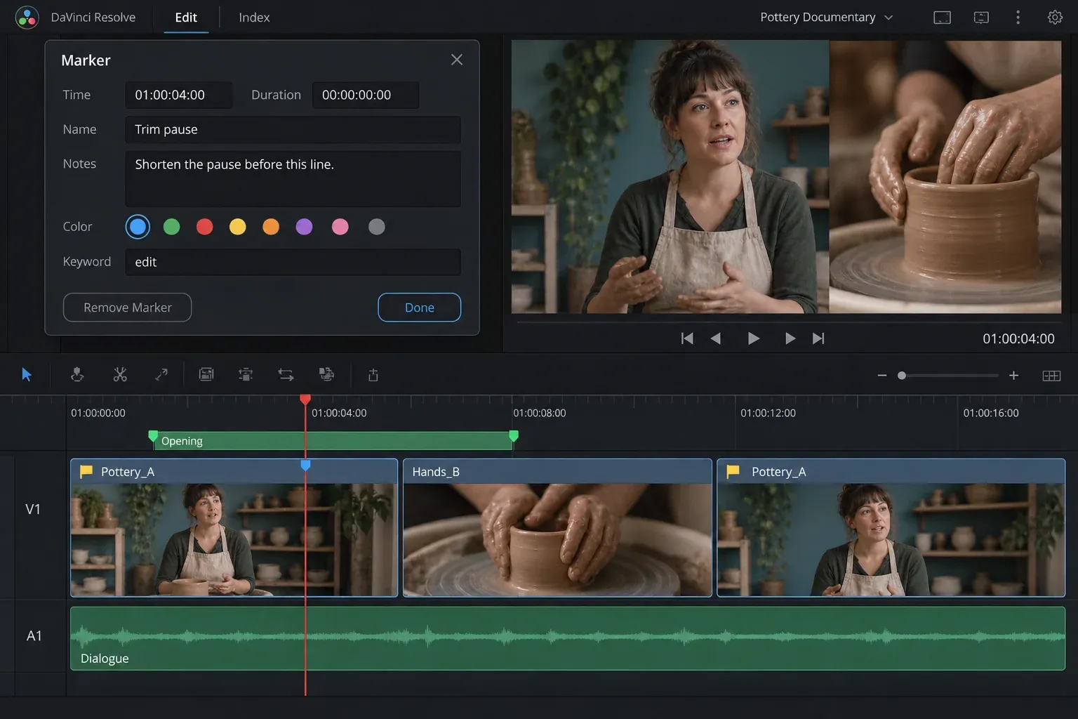Click the yellow flag on first Pottery_A clip
1078x719 pixels.
coord(86,471)
